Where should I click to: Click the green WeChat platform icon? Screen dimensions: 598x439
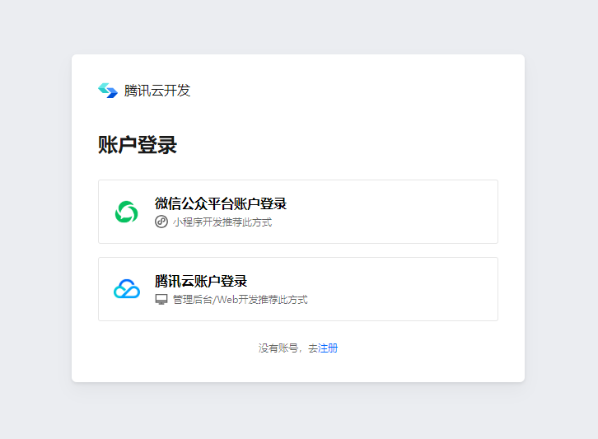click(127, 212)
